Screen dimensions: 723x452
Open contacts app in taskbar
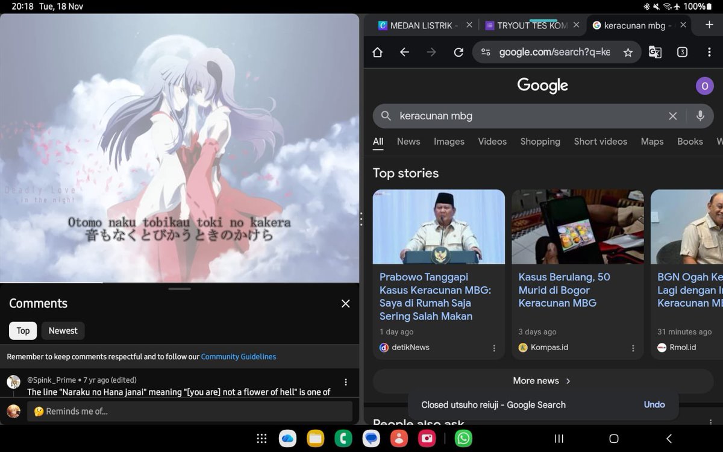(x=399, y=439)
